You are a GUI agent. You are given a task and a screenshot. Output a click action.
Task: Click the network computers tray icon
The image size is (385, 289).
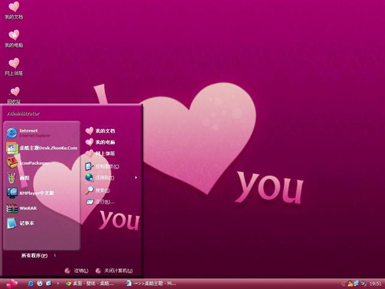(356, 284)
